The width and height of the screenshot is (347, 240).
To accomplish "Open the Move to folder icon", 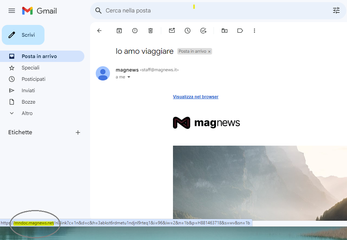I will (225, 31).
